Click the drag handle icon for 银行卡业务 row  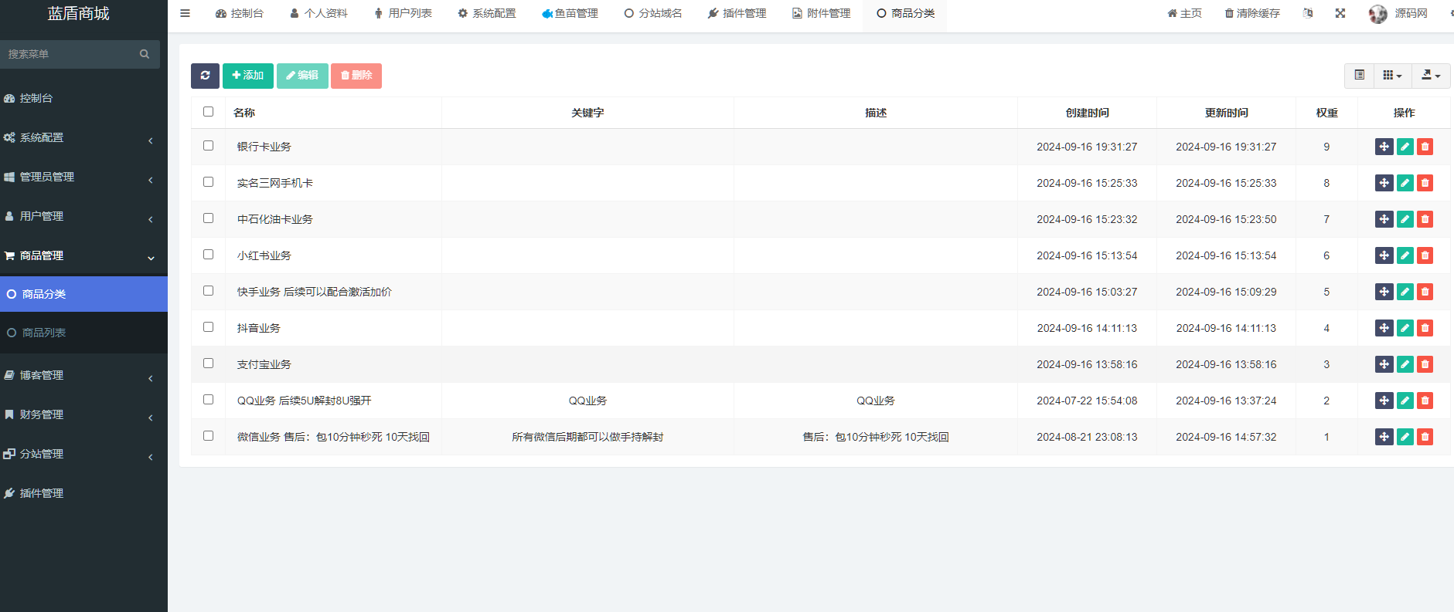1384,147
